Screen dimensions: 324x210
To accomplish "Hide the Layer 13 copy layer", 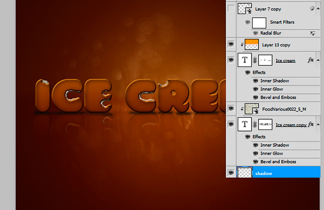I will 231,44.
